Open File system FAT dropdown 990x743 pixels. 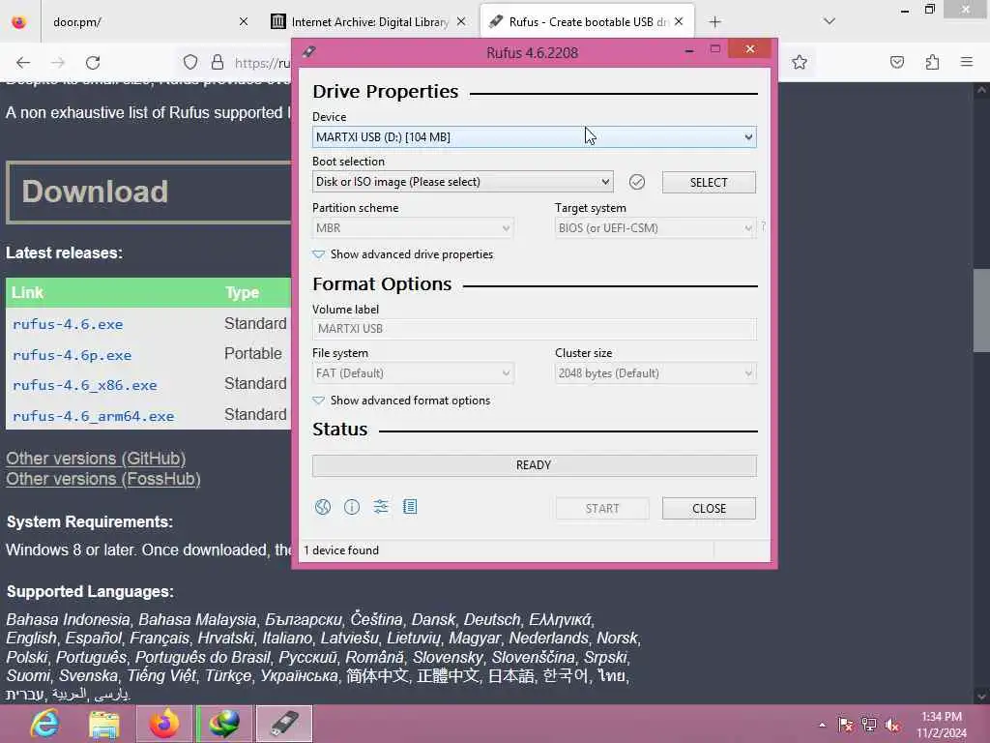pyautogui.click(x=412, y=373)
